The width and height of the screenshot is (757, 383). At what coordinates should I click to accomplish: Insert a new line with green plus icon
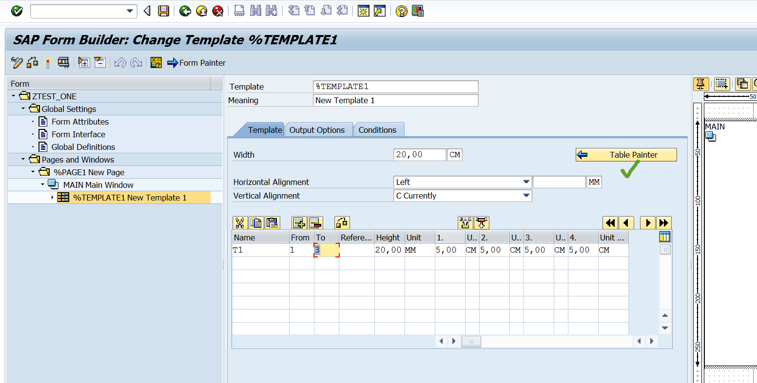pos(299,222)
